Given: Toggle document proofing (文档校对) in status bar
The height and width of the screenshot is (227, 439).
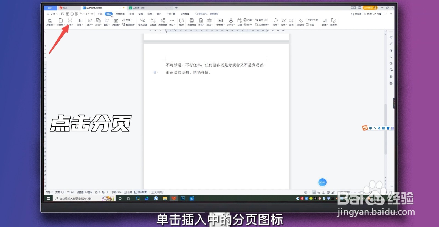Looking at the screenshot, I should [157, 192].
